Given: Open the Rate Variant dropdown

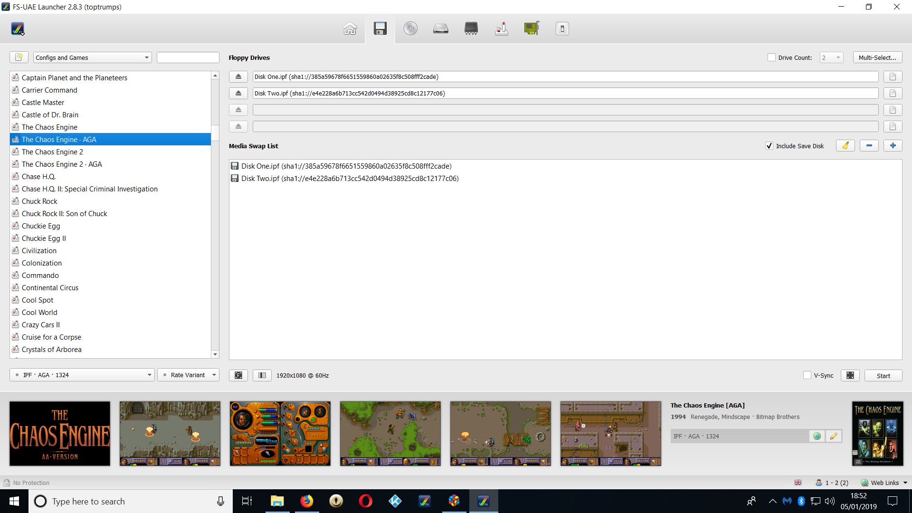Looking at the screenshot, I should coord(188,375).
